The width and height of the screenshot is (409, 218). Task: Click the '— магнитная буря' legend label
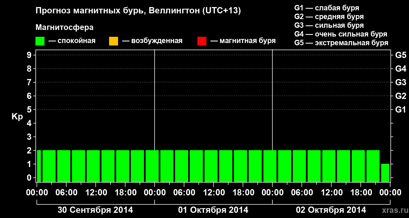243,41
